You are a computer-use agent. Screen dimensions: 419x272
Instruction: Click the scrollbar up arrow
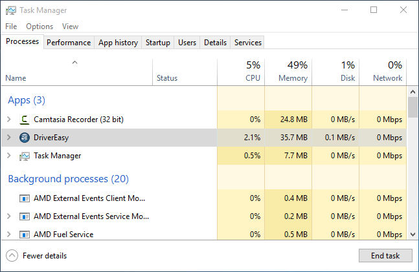pos(413,92)
